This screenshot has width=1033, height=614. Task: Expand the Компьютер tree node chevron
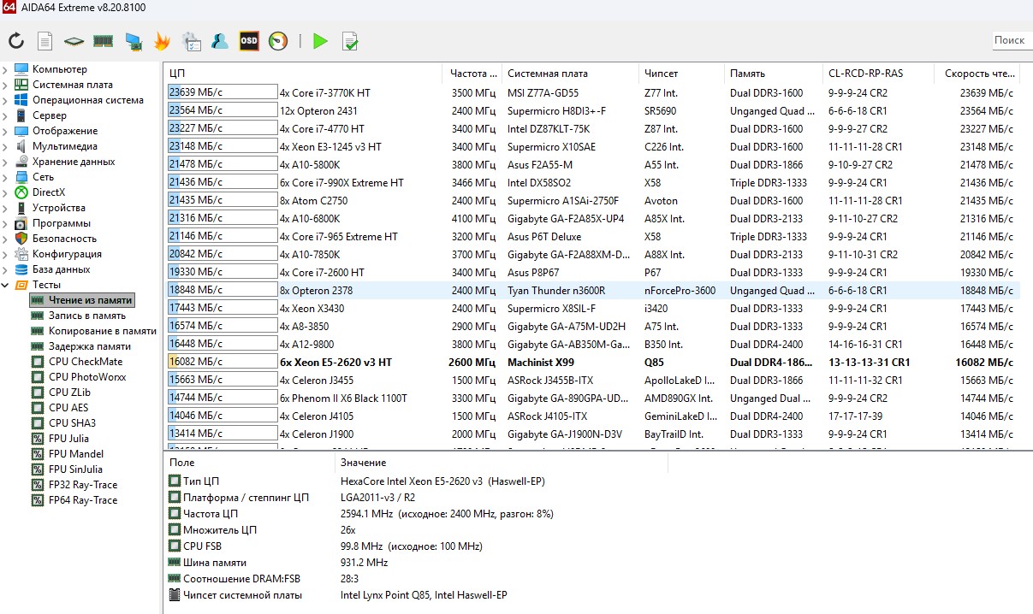(x=6, y=69)
